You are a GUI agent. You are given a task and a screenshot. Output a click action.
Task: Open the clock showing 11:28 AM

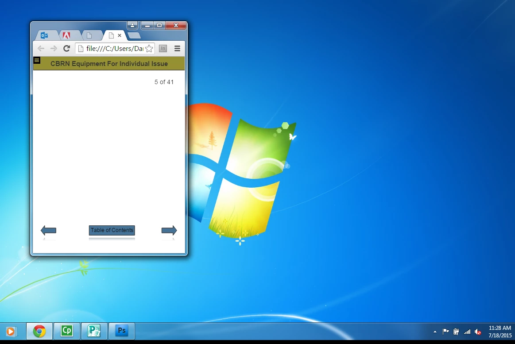[x=500, y=332]
